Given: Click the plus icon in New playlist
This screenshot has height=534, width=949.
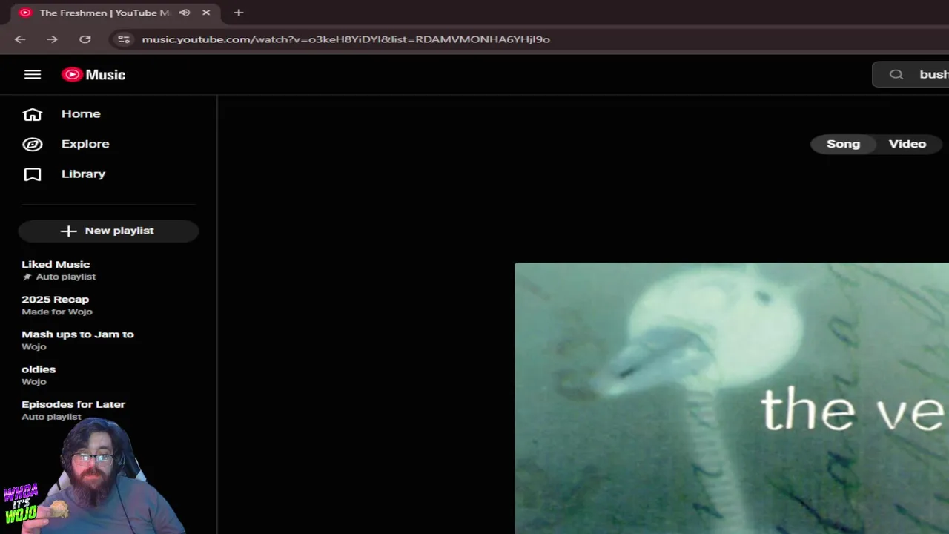Looking at the screenshot, I should point(68,231).
